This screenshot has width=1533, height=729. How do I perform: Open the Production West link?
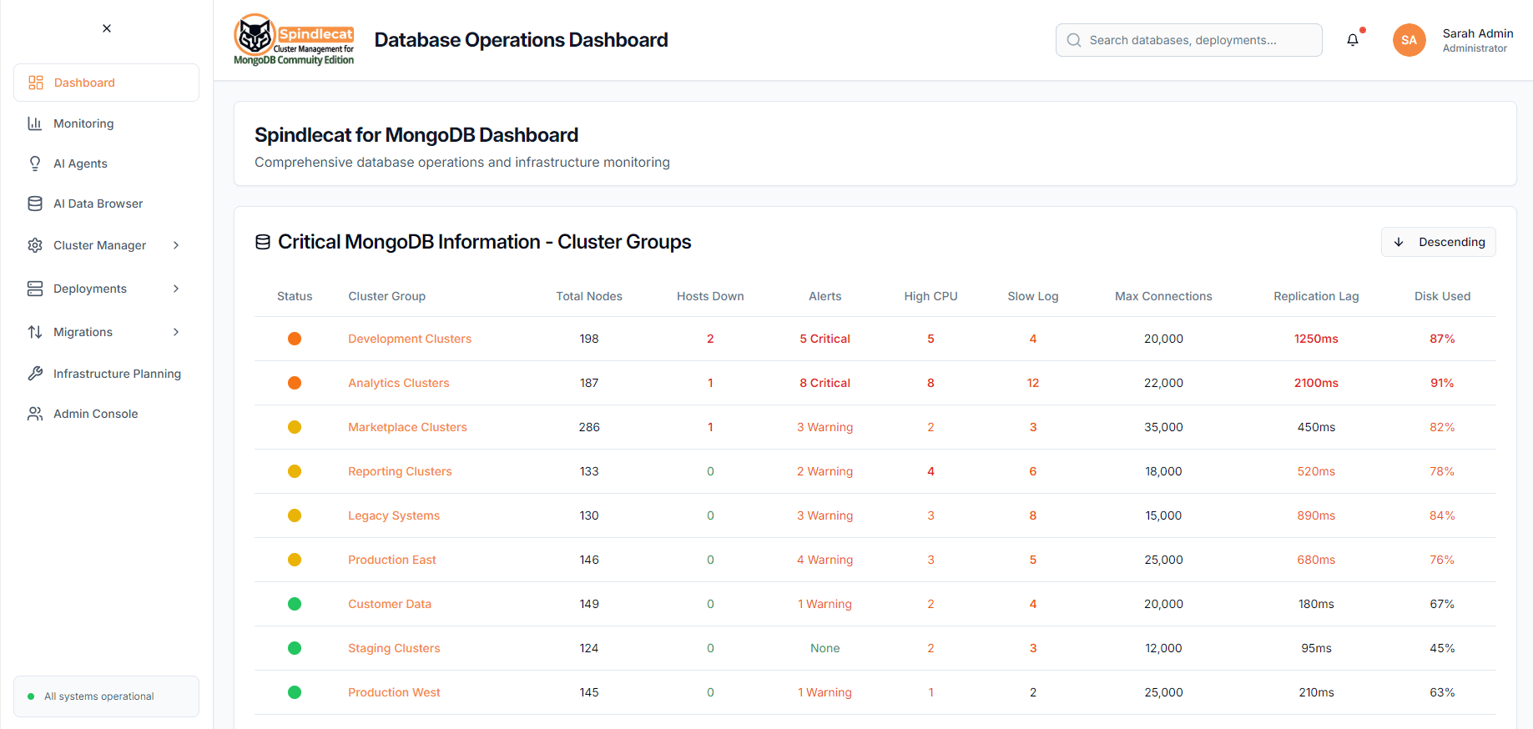coord(394,692)
